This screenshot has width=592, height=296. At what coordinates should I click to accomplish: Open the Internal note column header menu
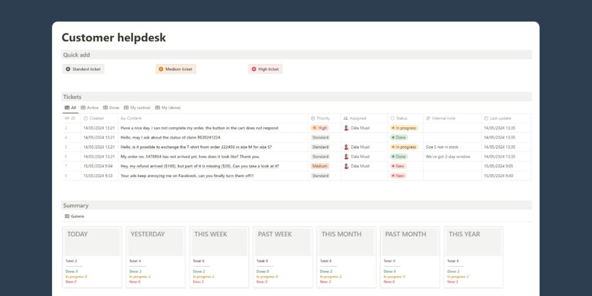pos(452,118)
